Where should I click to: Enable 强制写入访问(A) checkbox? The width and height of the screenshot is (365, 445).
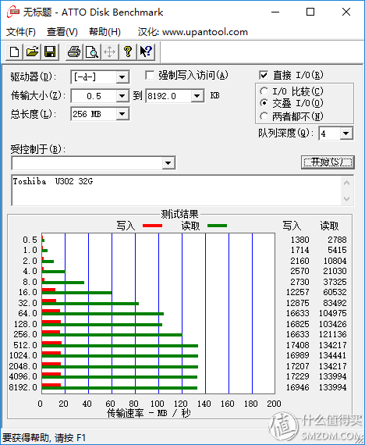pyautogui.click(x=150, y=76)
